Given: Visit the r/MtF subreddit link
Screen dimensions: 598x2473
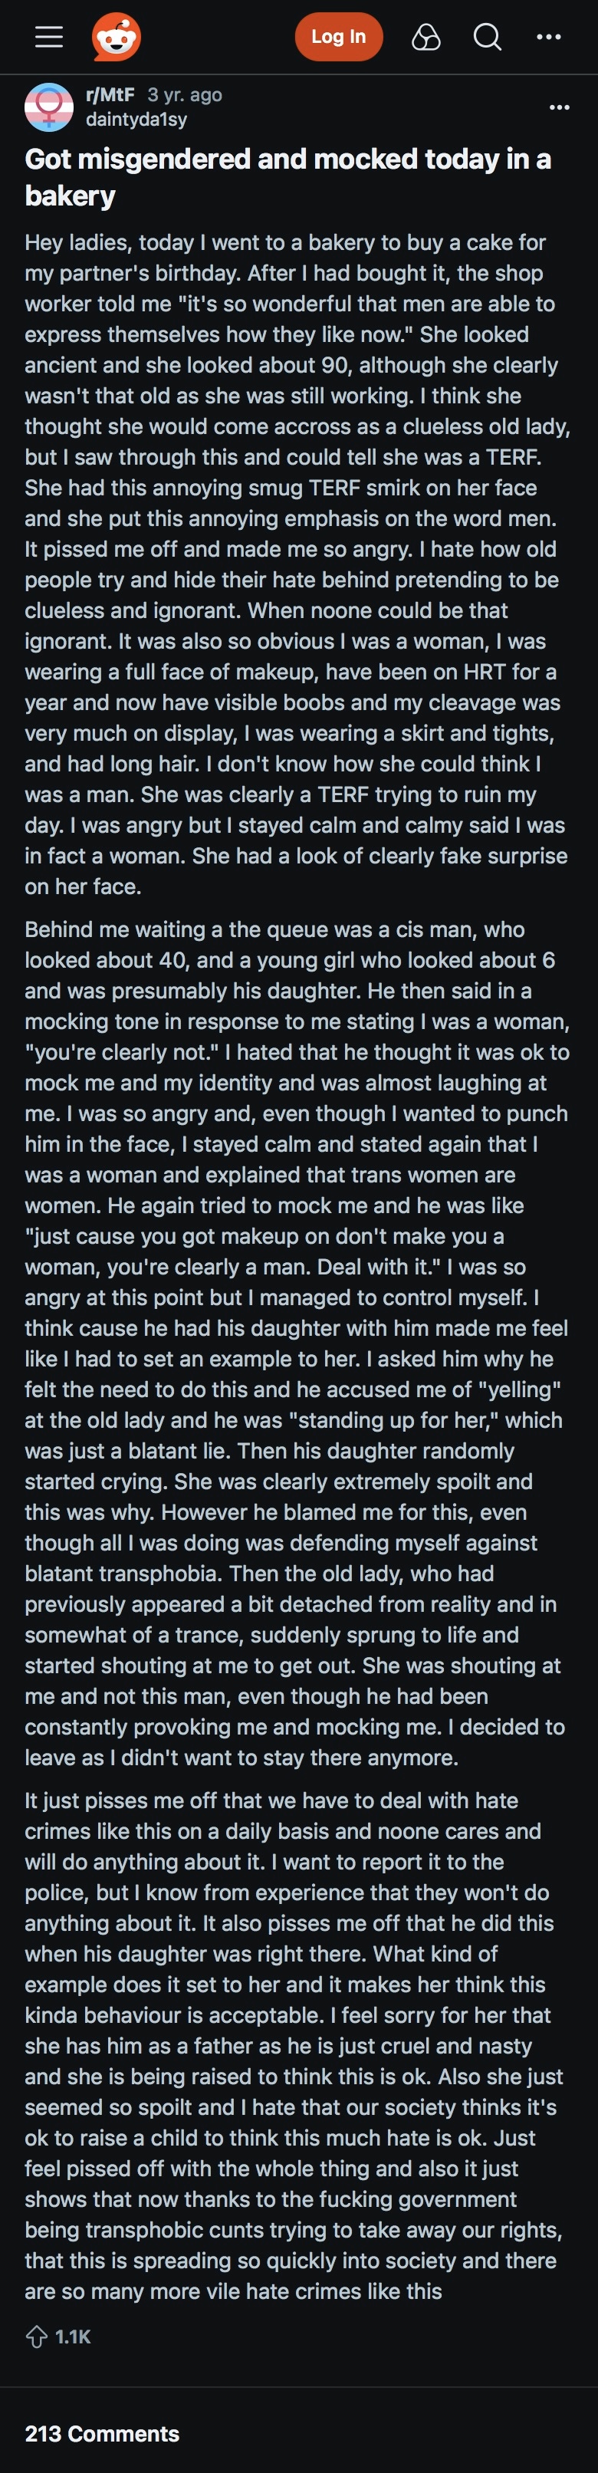Looking at the screenshot, I should [x=110, y=94].
